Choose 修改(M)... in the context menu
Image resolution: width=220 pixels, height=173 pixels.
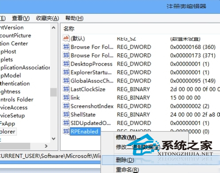(x=128, y=138)
